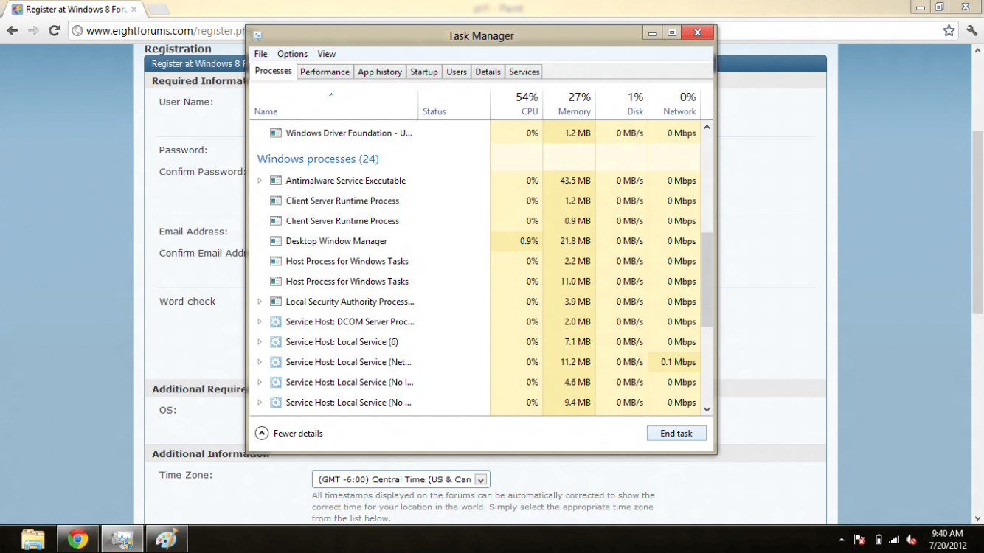984x553 pixels.
Task: Click the Fewer details arrow icon
Action: 262,434
